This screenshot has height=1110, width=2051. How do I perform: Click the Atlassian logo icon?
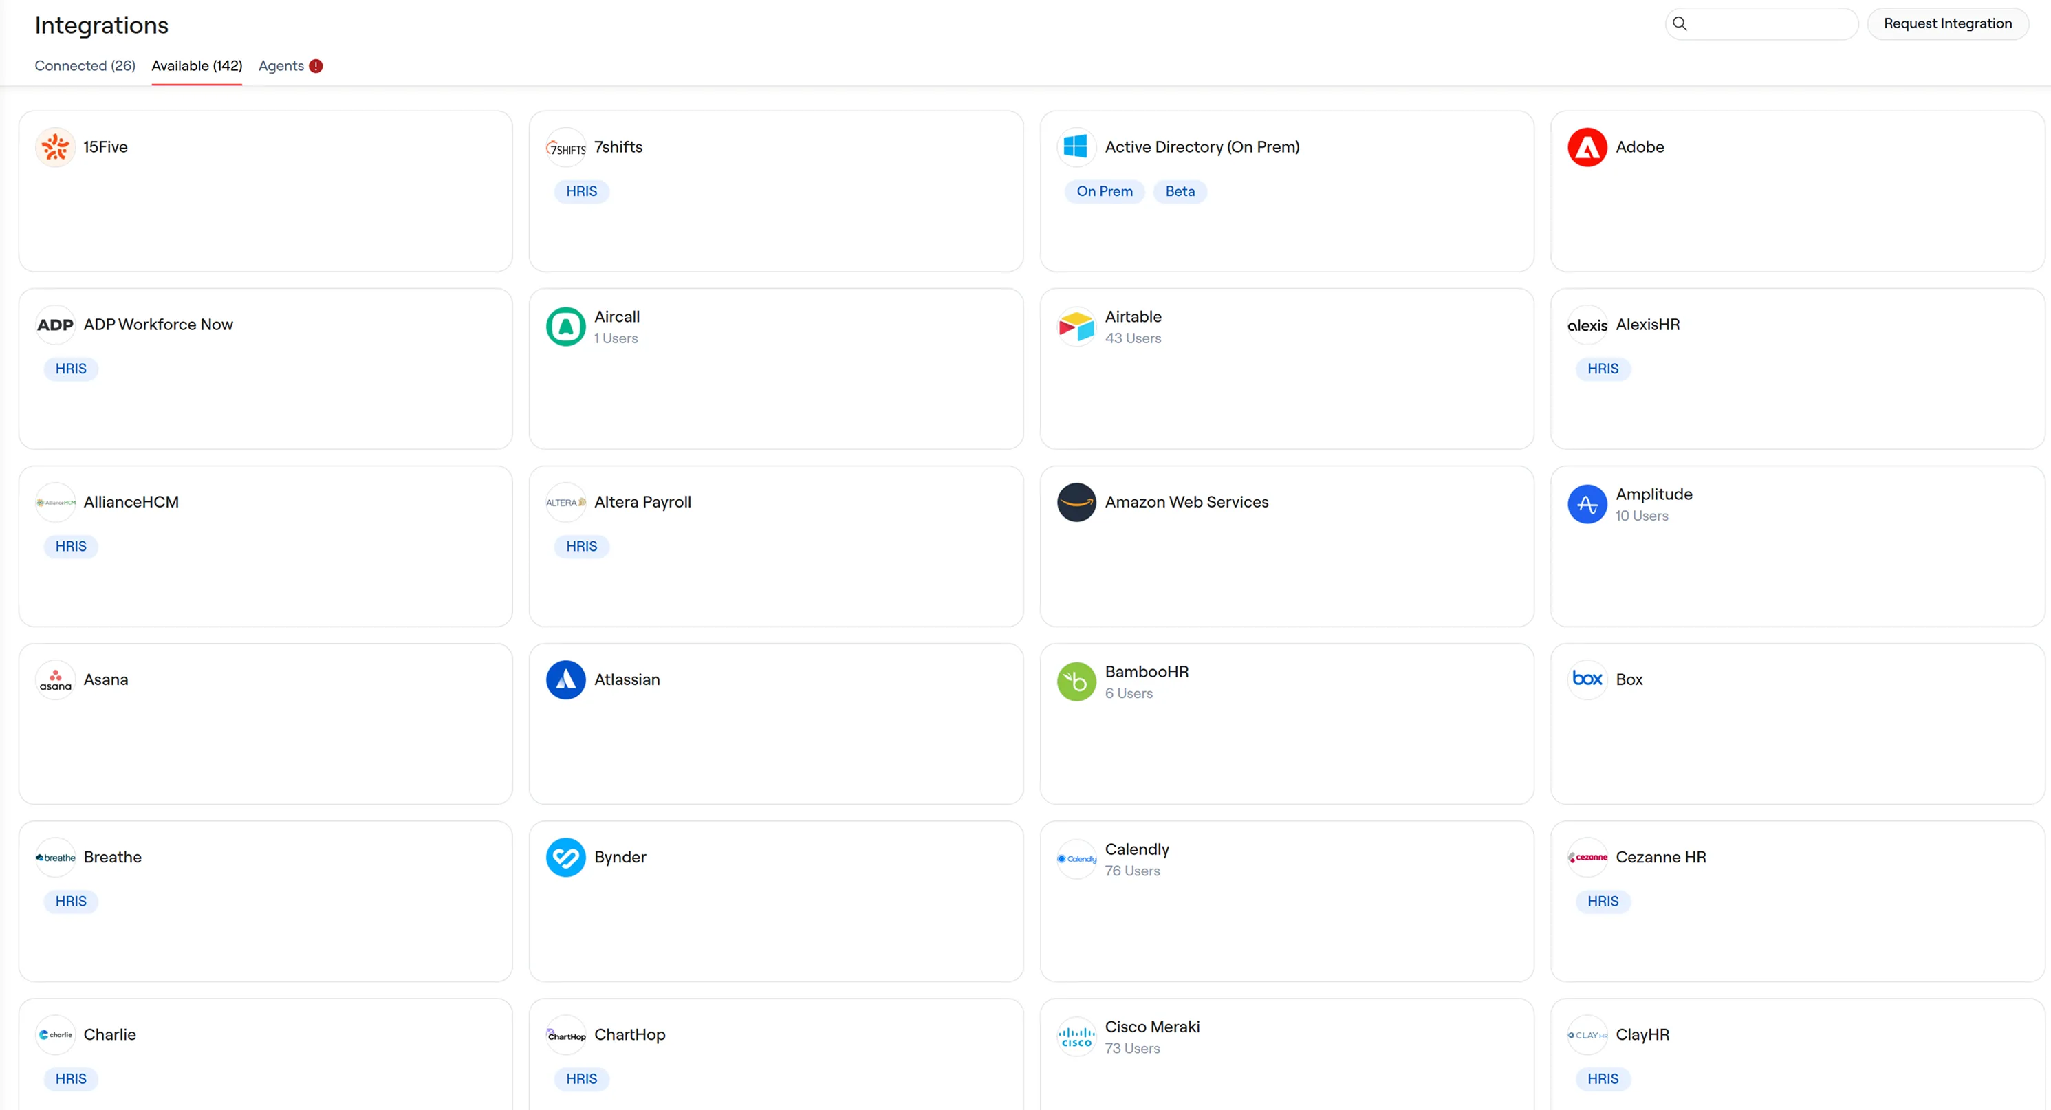point(566,680)
